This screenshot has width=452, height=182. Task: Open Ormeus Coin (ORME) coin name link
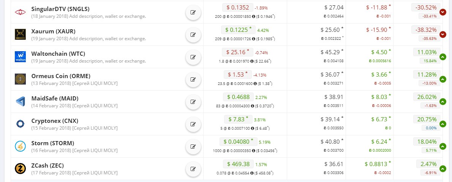point(61,76)
